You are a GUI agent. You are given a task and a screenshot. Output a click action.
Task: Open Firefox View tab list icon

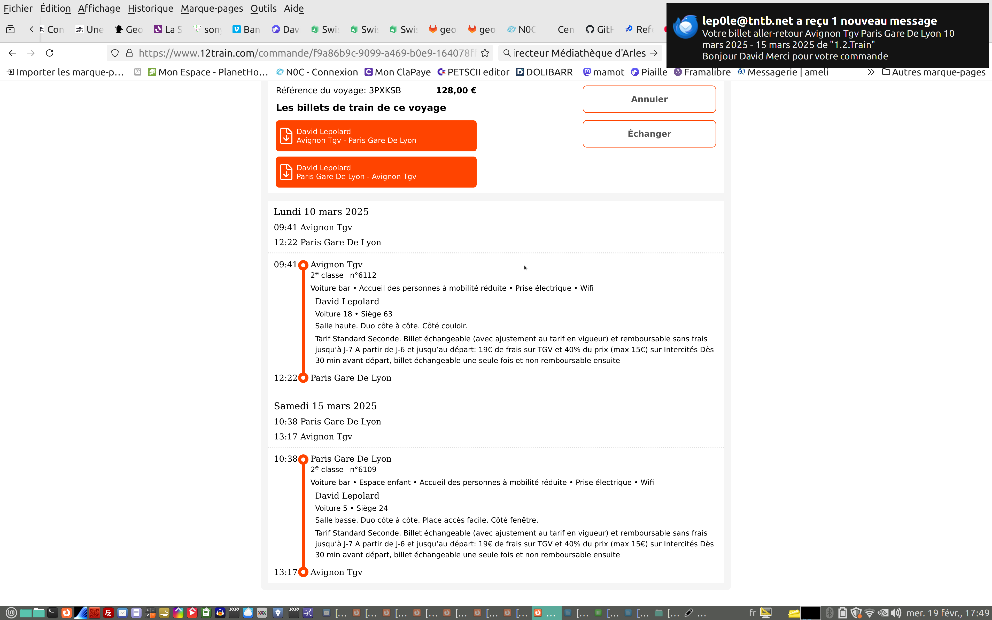point(10,29)
